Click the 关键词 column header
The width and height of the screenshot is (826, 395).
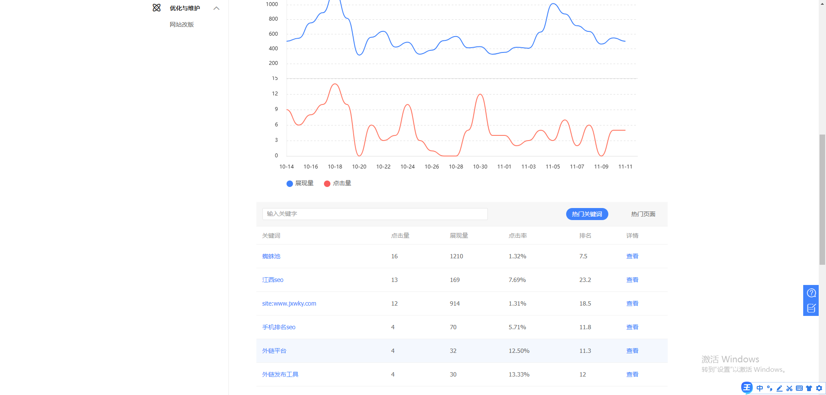click(271, 236)
